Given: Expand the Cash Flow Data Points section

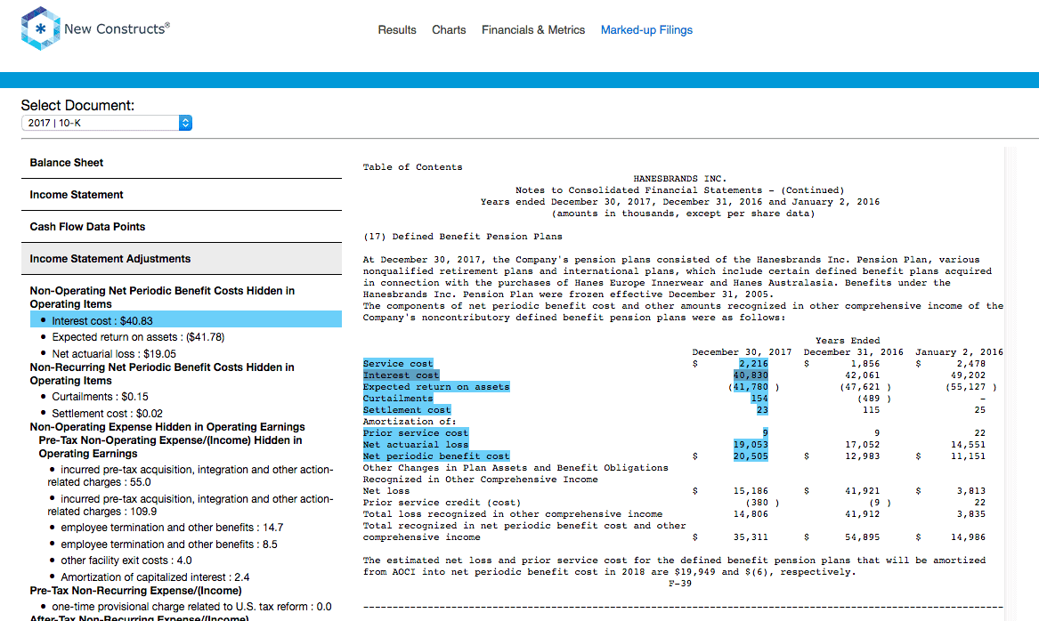Looking at the screenshot, I should pyautogui.click(x=182, y=226).
